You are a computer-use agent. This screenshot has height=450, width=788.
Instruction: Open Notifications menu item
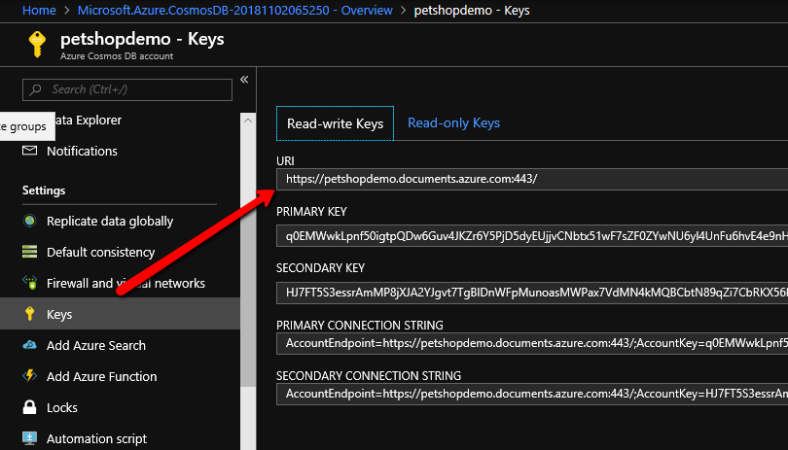82,151
